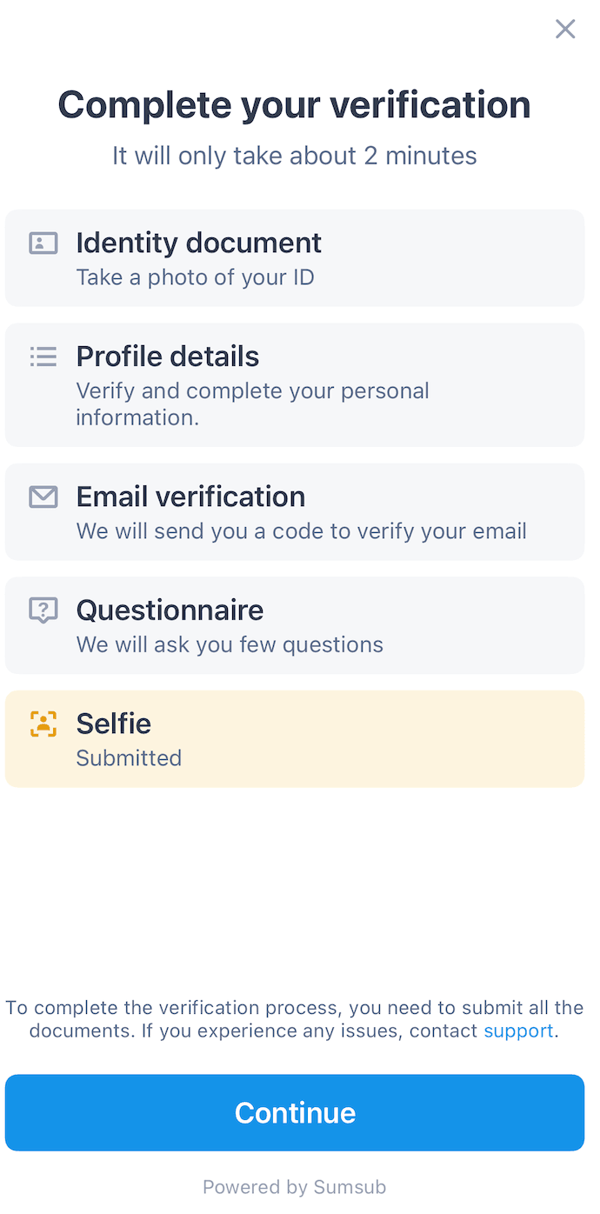Click the 'Complete your verification' heading
600x1214 pixels.
click(295, 105)
